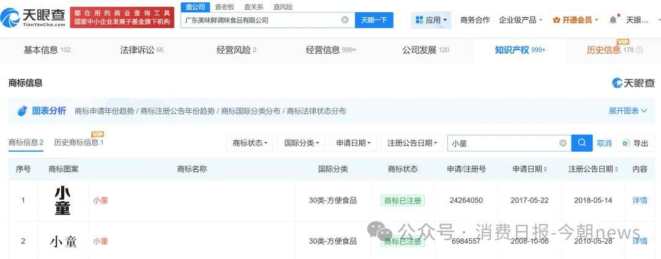Open the 经营风险 tab

coord(236,50)
